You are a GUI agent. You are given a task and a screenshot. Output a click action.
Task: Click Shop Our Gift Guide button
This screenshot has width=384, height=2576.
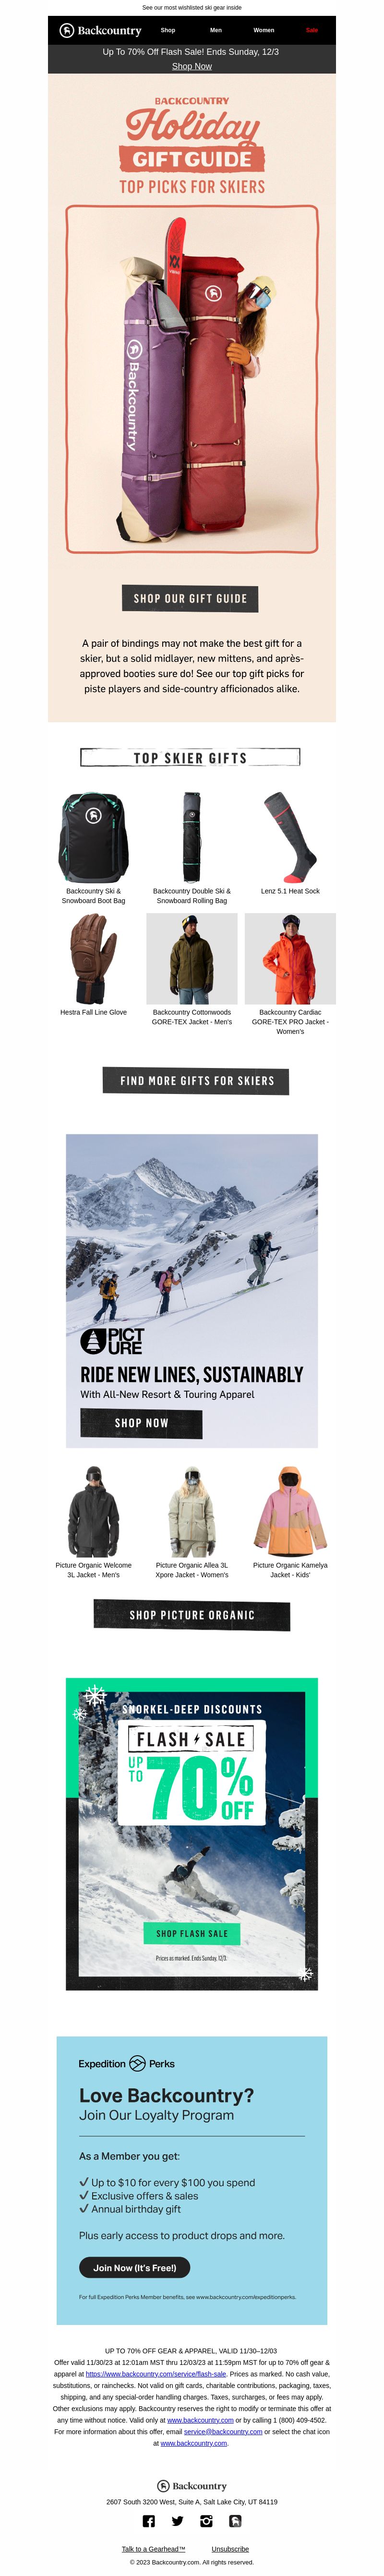[x=191, y=598]
